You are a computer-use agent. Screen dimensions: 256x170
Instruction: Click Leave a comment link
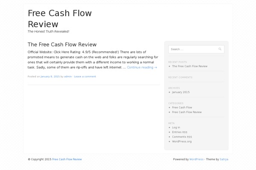[85, 76]
